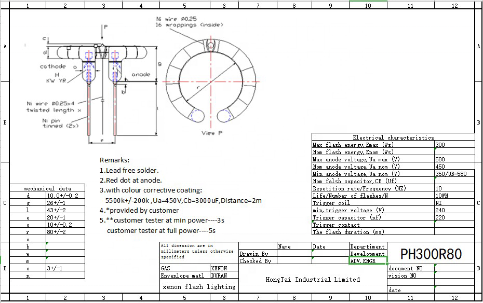Image resolution: width=483 pixels, height=303 pixels.
Task: Click the Min anode voltage 350/UB=580 cell
Action: (x=454, y=173)
